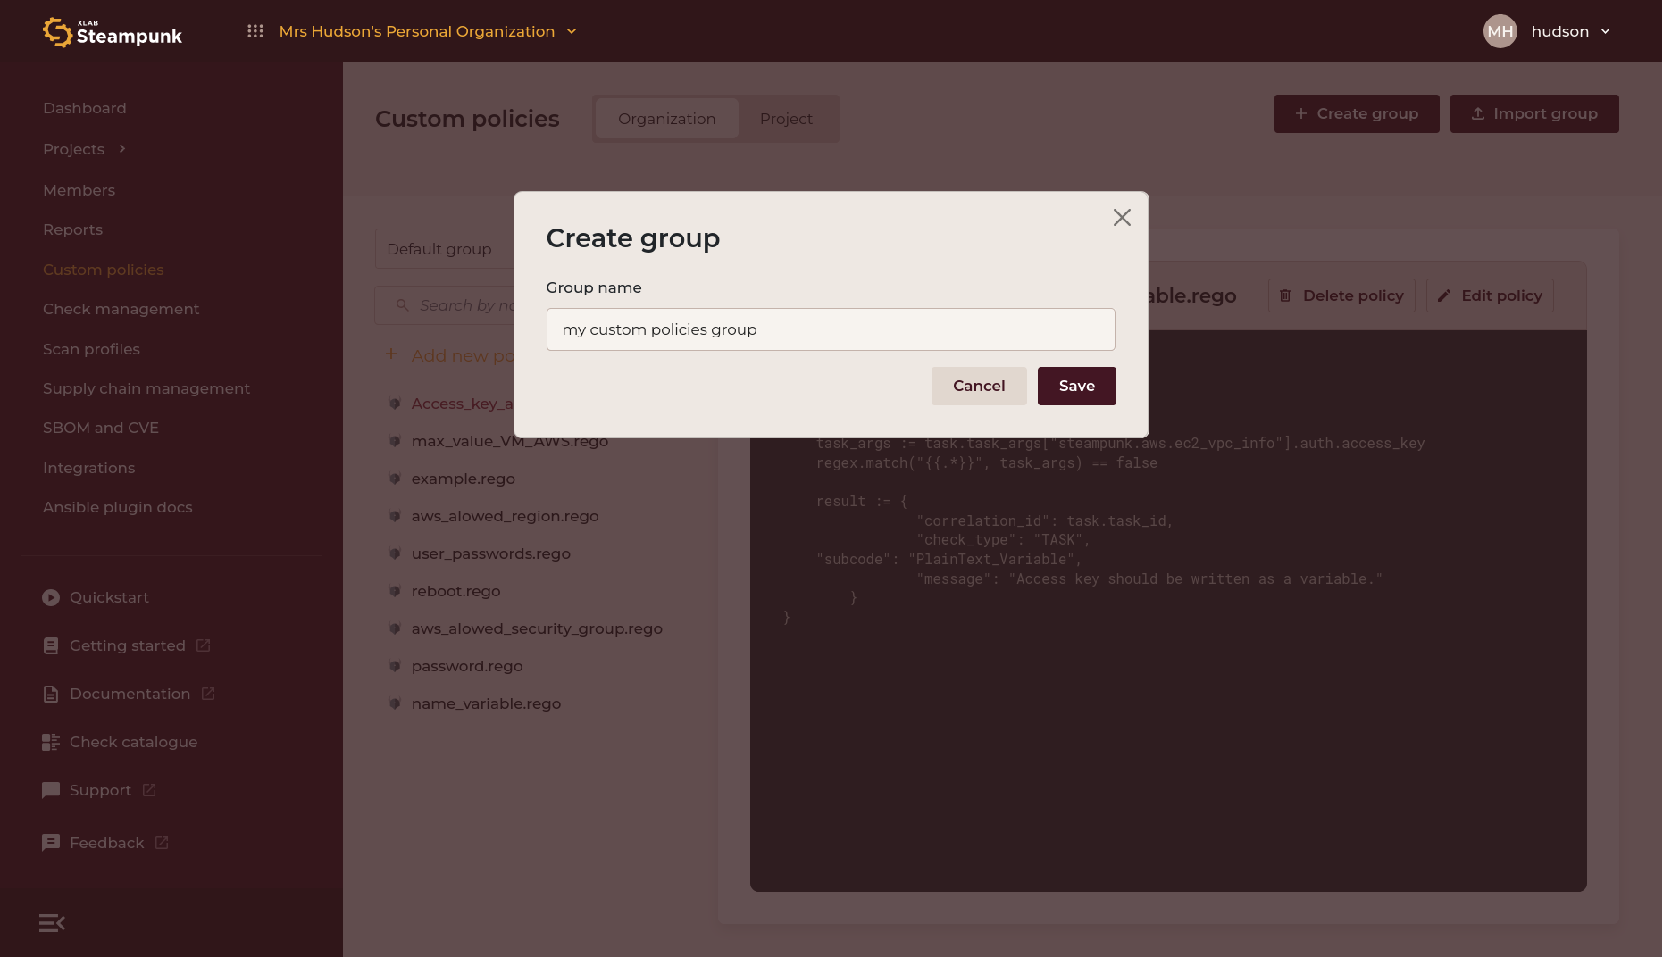Screen dimensions: 1663x957
Task: Click the search magnifier icon
Action: [x=403, y=305]
